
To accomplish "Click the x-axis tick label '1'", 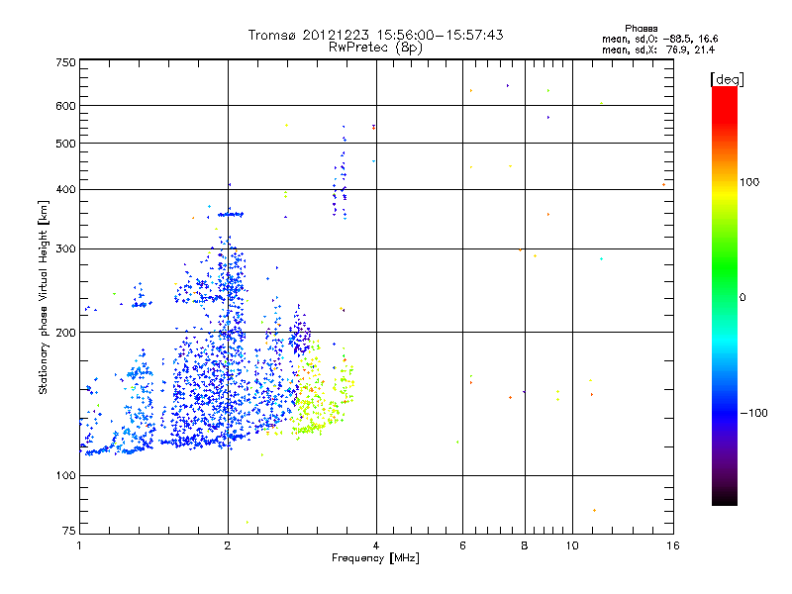I will click(x=79, y=545).
